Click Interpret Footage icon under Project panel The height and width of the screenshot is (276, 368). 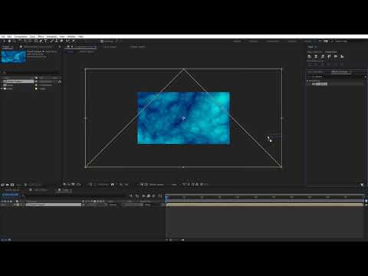(2, 185)
